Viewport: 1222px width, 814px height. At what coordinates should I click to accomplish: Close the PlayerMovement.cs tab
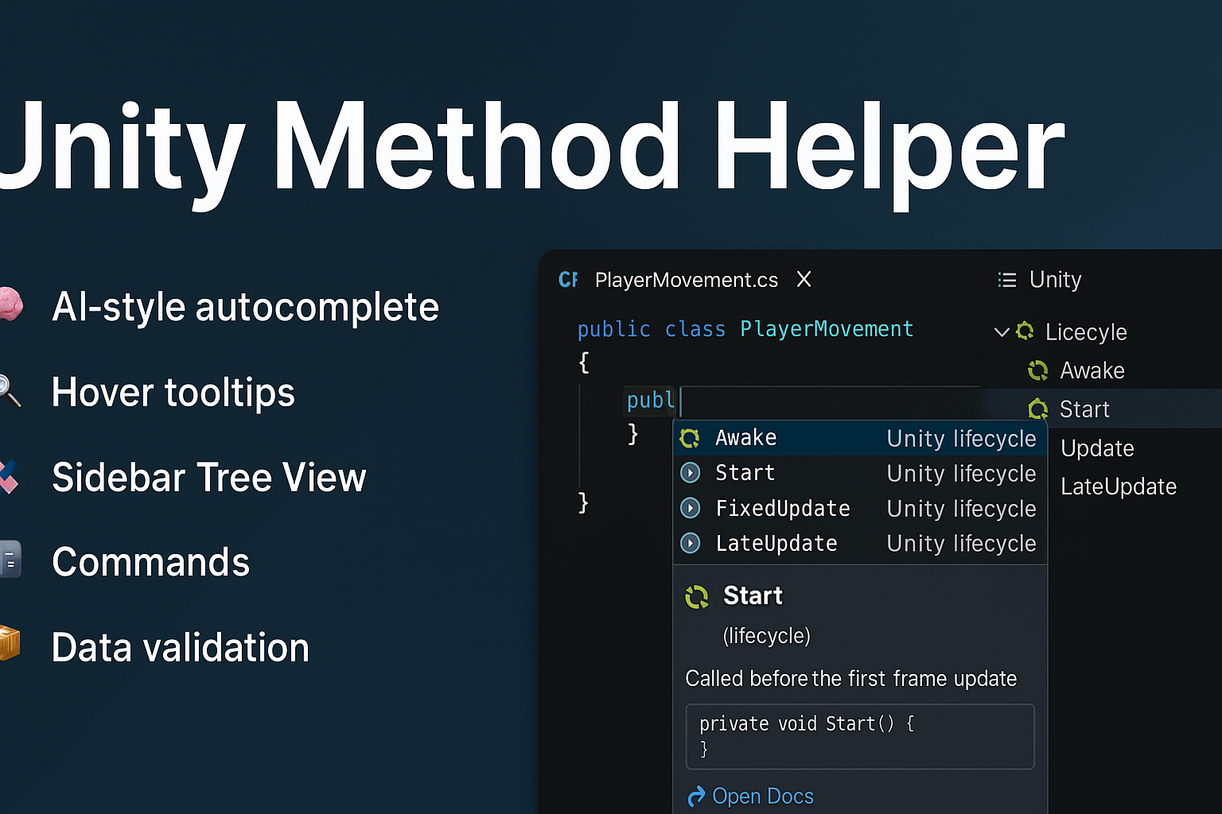[804, 279]
